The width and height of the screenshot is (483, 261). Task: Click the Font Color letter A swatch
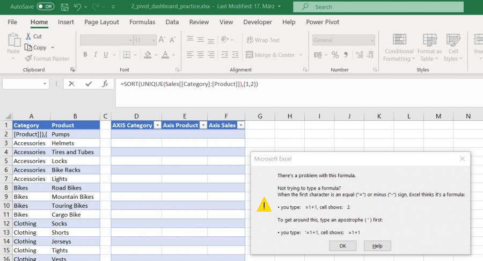(x=165, y=55)
